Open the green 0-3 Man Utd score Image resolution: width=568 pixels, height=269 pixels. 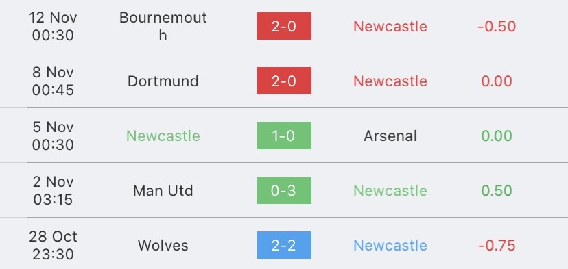(x=283, y=190)
